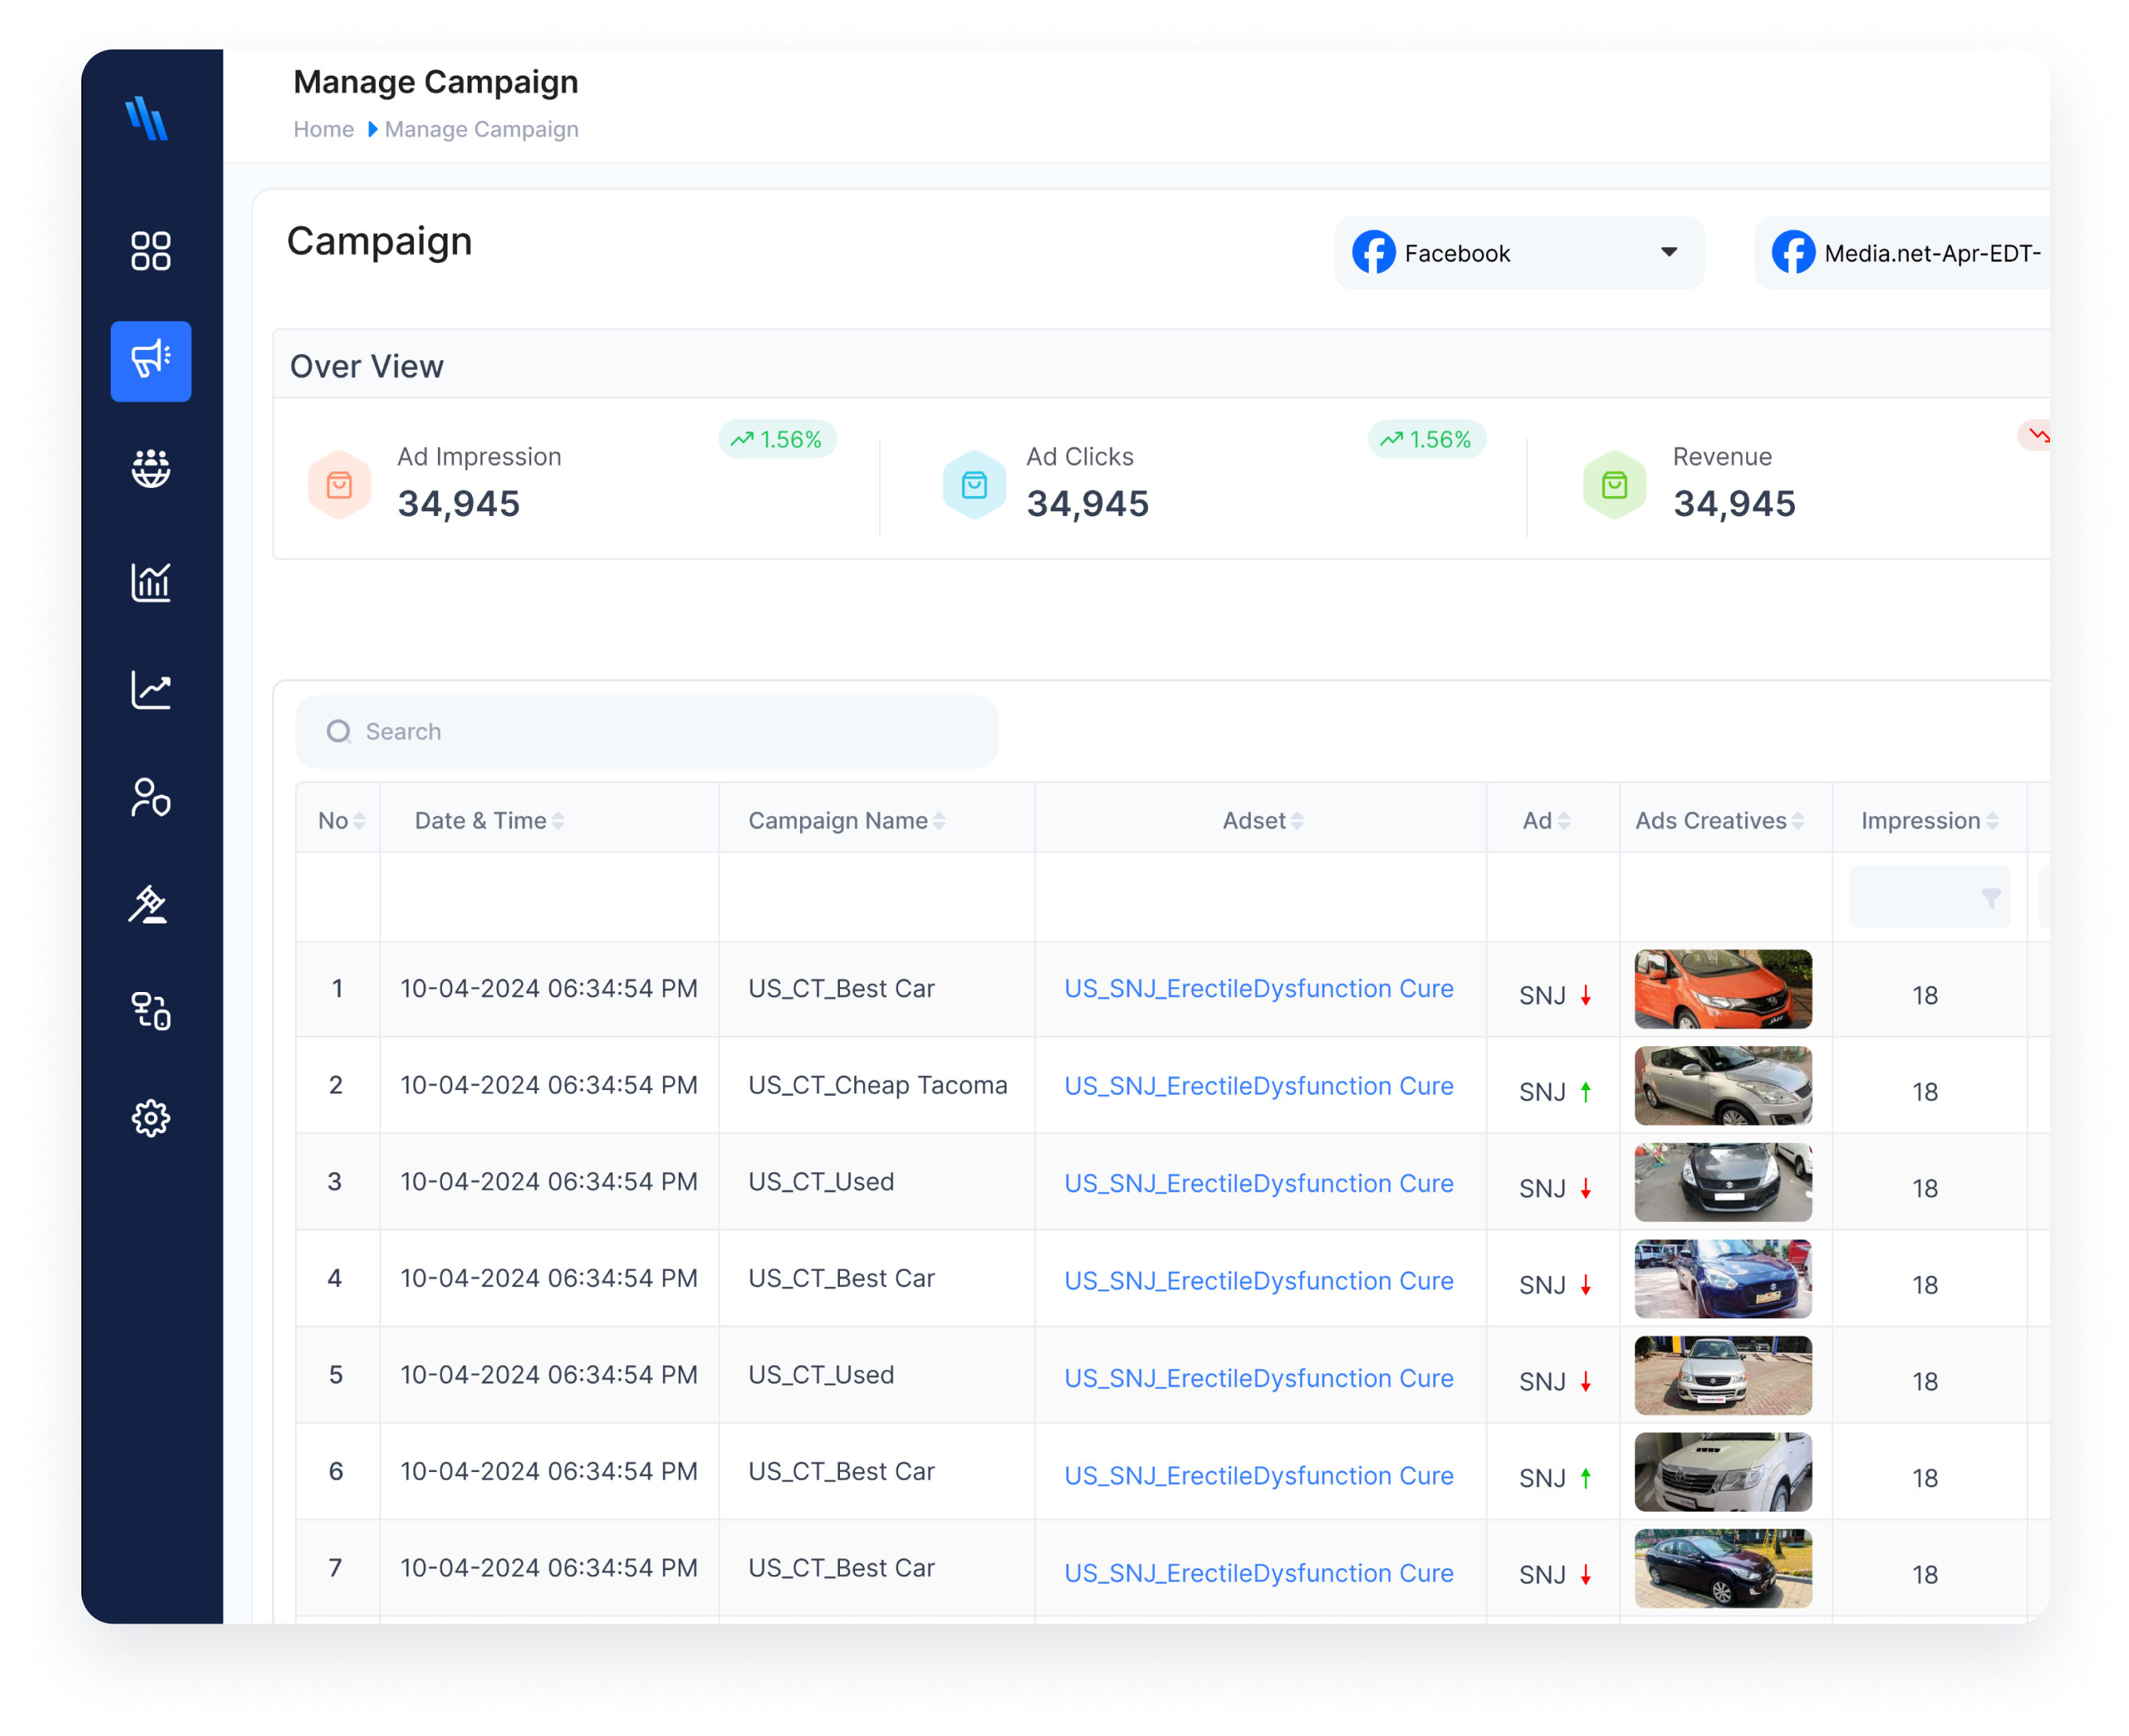
Task: Open row 7 adset US_SNJ_ErectileDysfunction Cure link
Action: point(1259,1573)
